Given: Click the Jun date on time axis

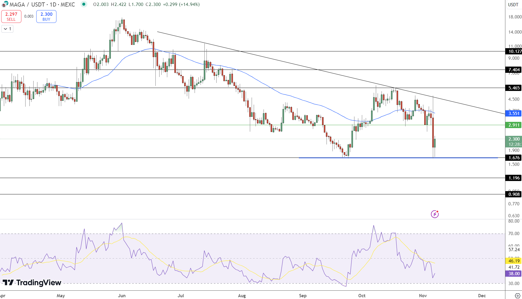Looking at the screenshot, I should pos(122,295).
